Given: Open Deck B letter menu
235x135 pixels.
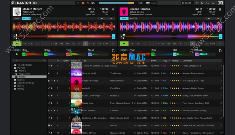Looking at the screenshot, I should pos(220,9).
